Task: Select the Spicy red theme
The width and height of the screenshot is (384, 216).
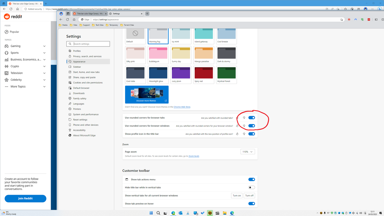Action: tap(203, 73)
